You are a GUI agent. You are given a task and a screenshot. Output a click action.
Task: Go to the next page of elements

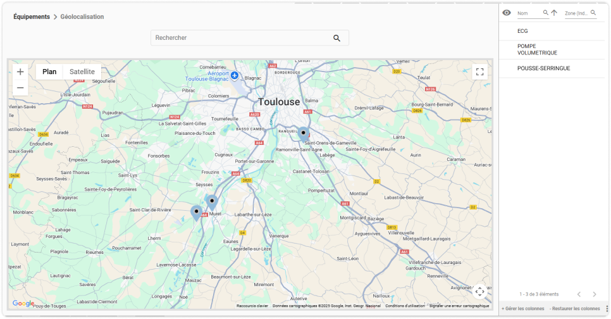[595, 294]
